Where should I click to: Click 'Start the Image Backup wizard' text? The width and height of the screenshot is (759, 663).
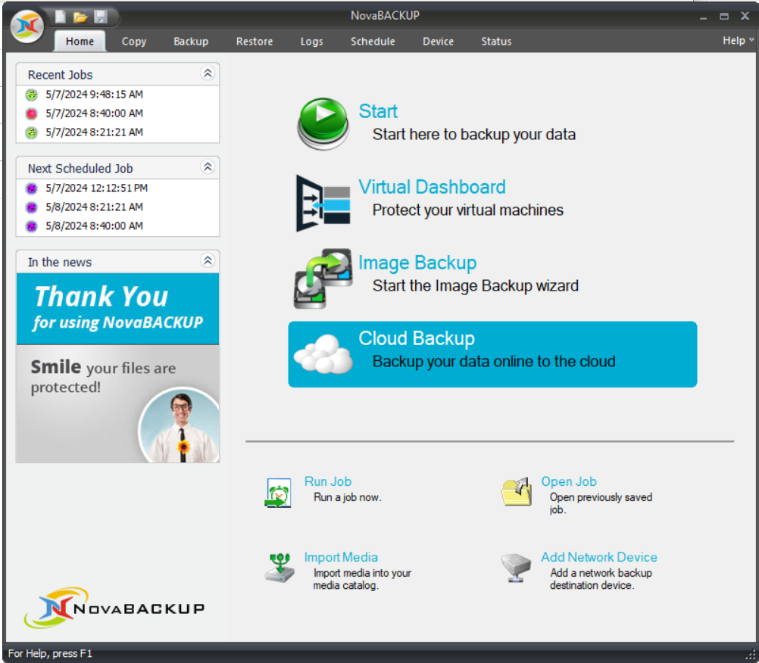[476, 286]
